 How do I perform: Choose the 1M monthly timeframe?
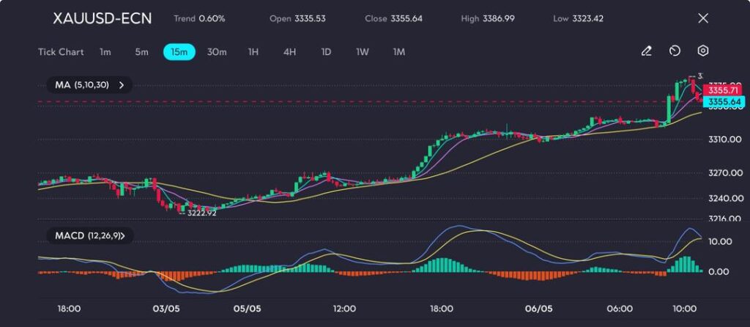pos(399,52)
